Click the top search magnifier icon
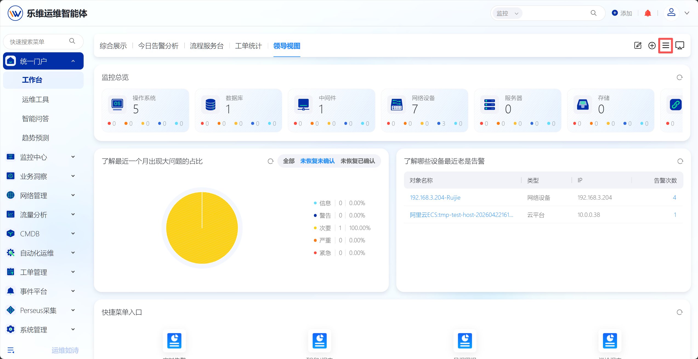The image size is (698, 359). coord(593,13)
